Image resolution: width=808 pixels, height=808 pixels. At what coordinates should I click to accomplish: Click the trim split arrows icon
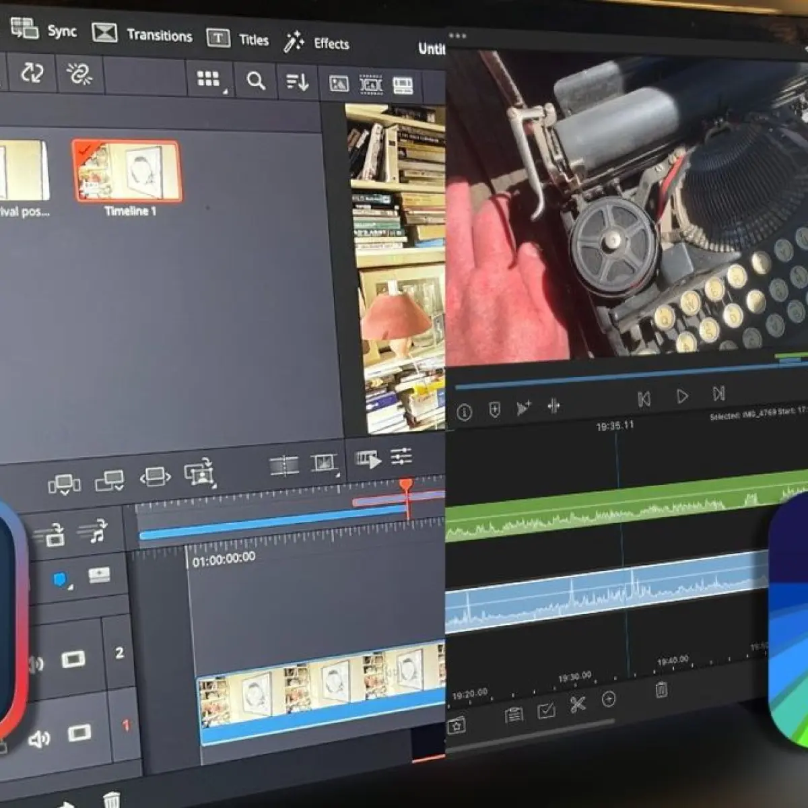tap(553, 406)
